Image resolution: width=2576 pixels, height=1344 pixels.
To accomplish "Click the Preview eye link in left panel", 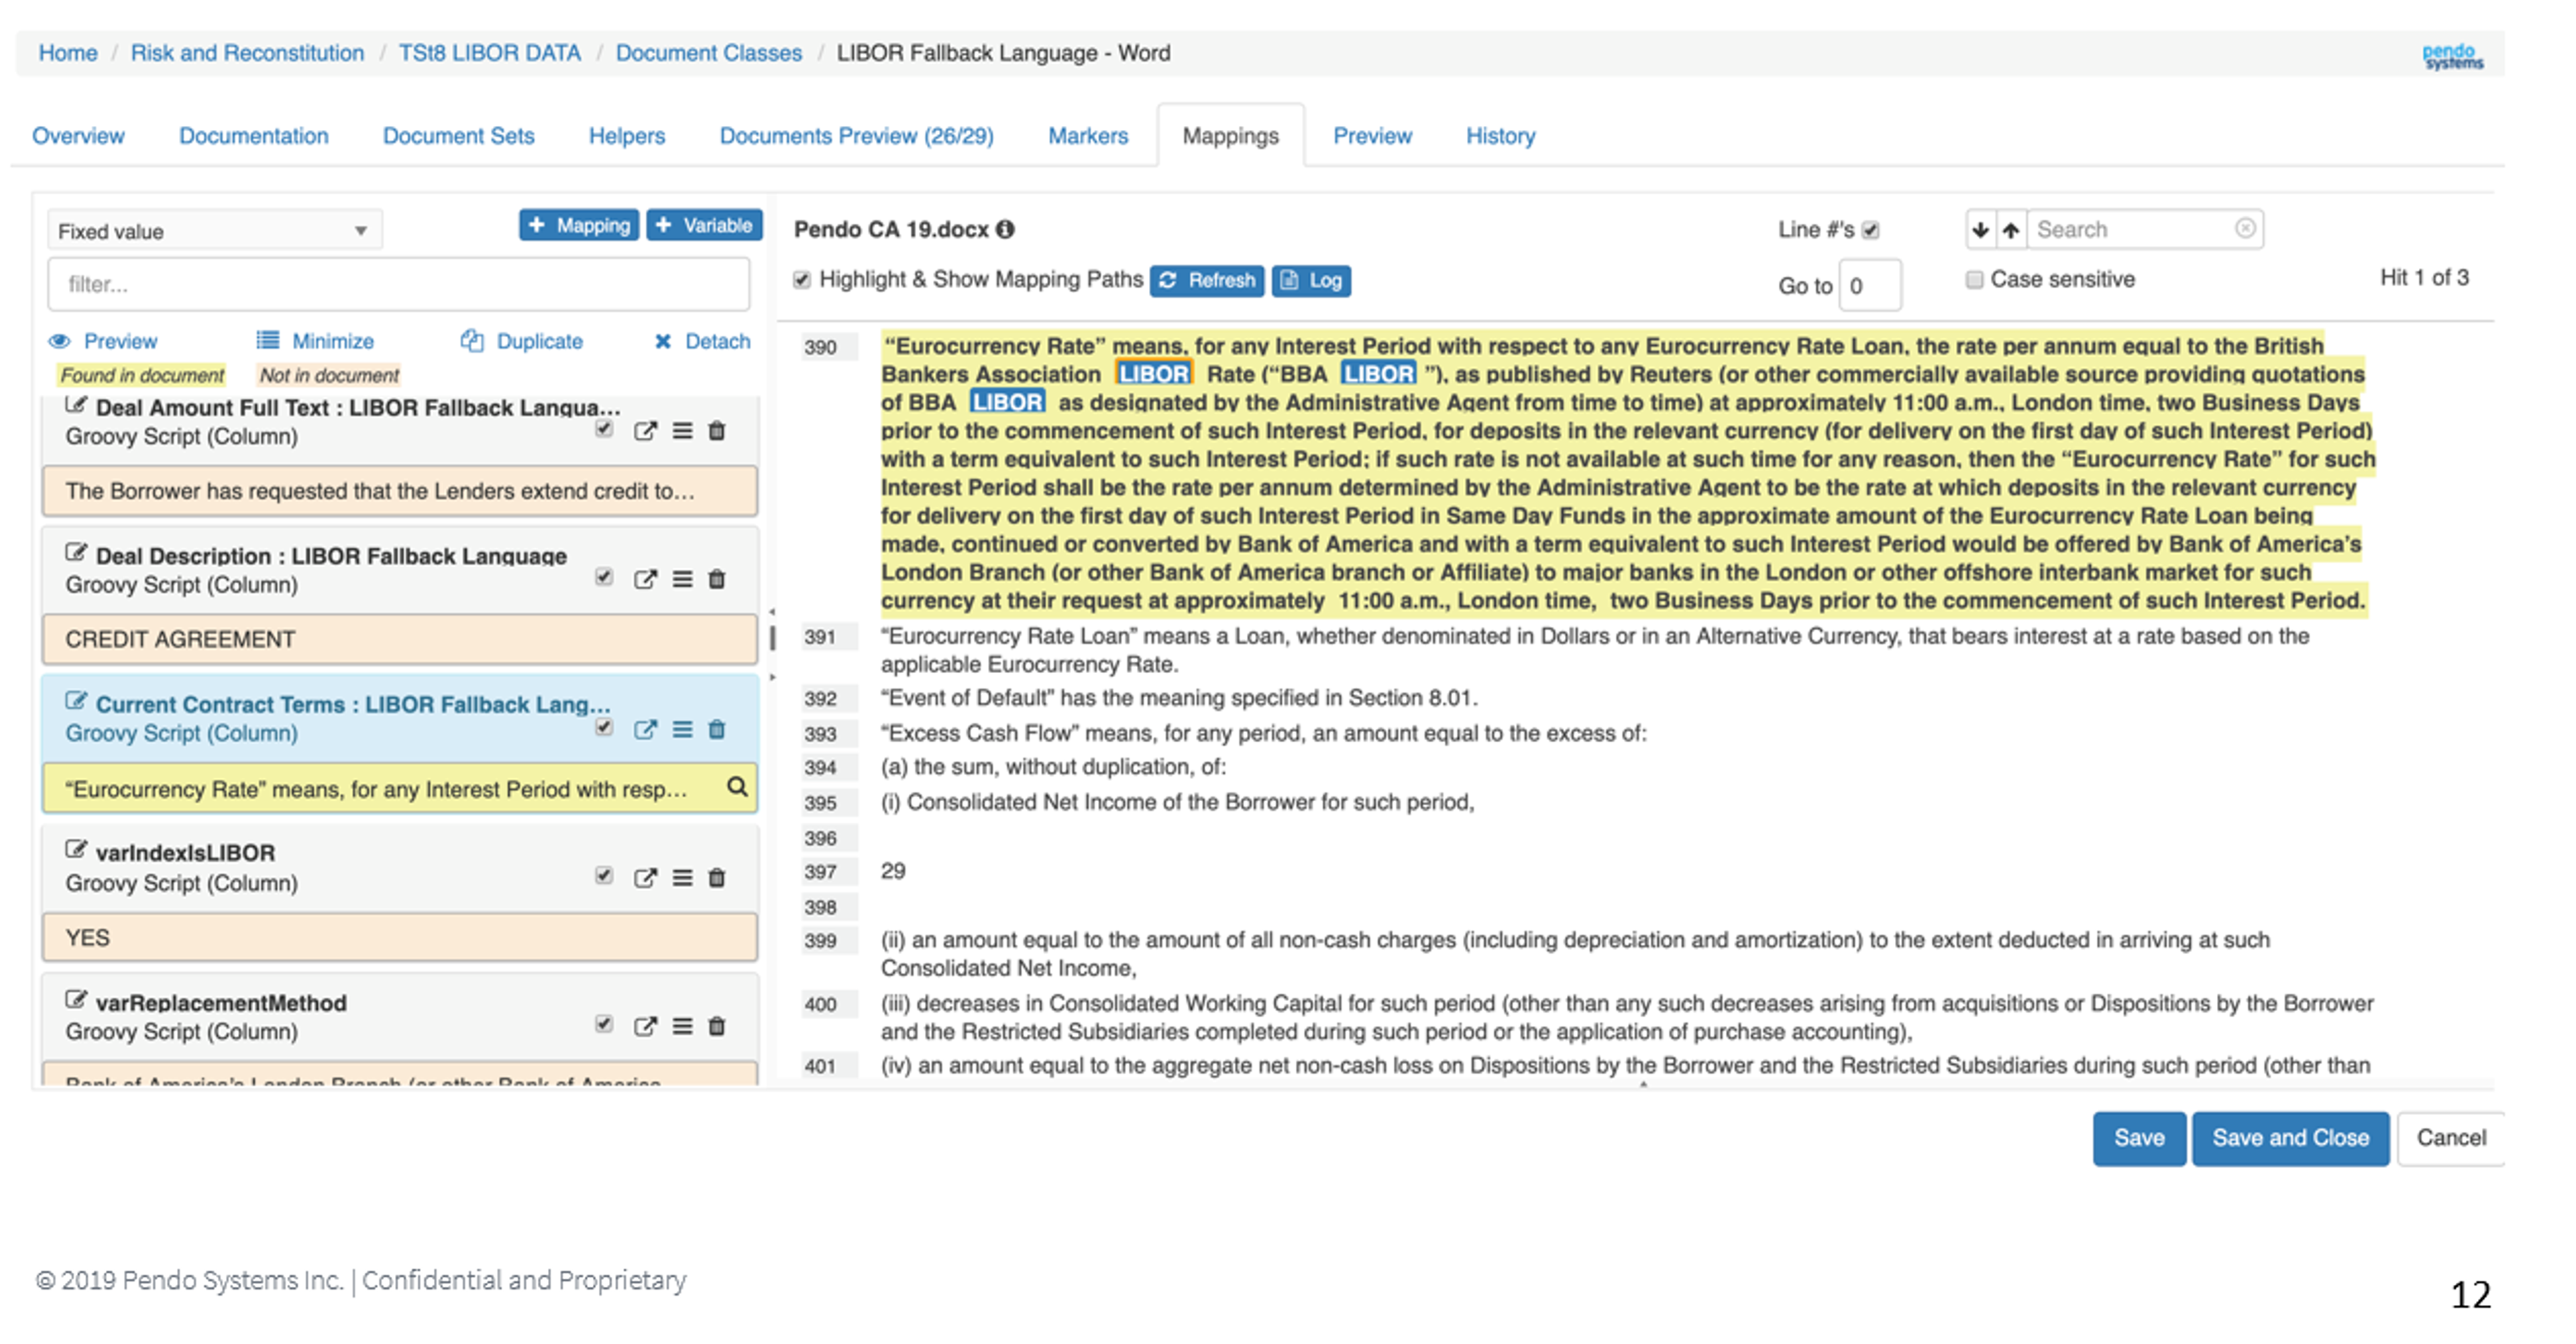I will [x=104, y=342].
